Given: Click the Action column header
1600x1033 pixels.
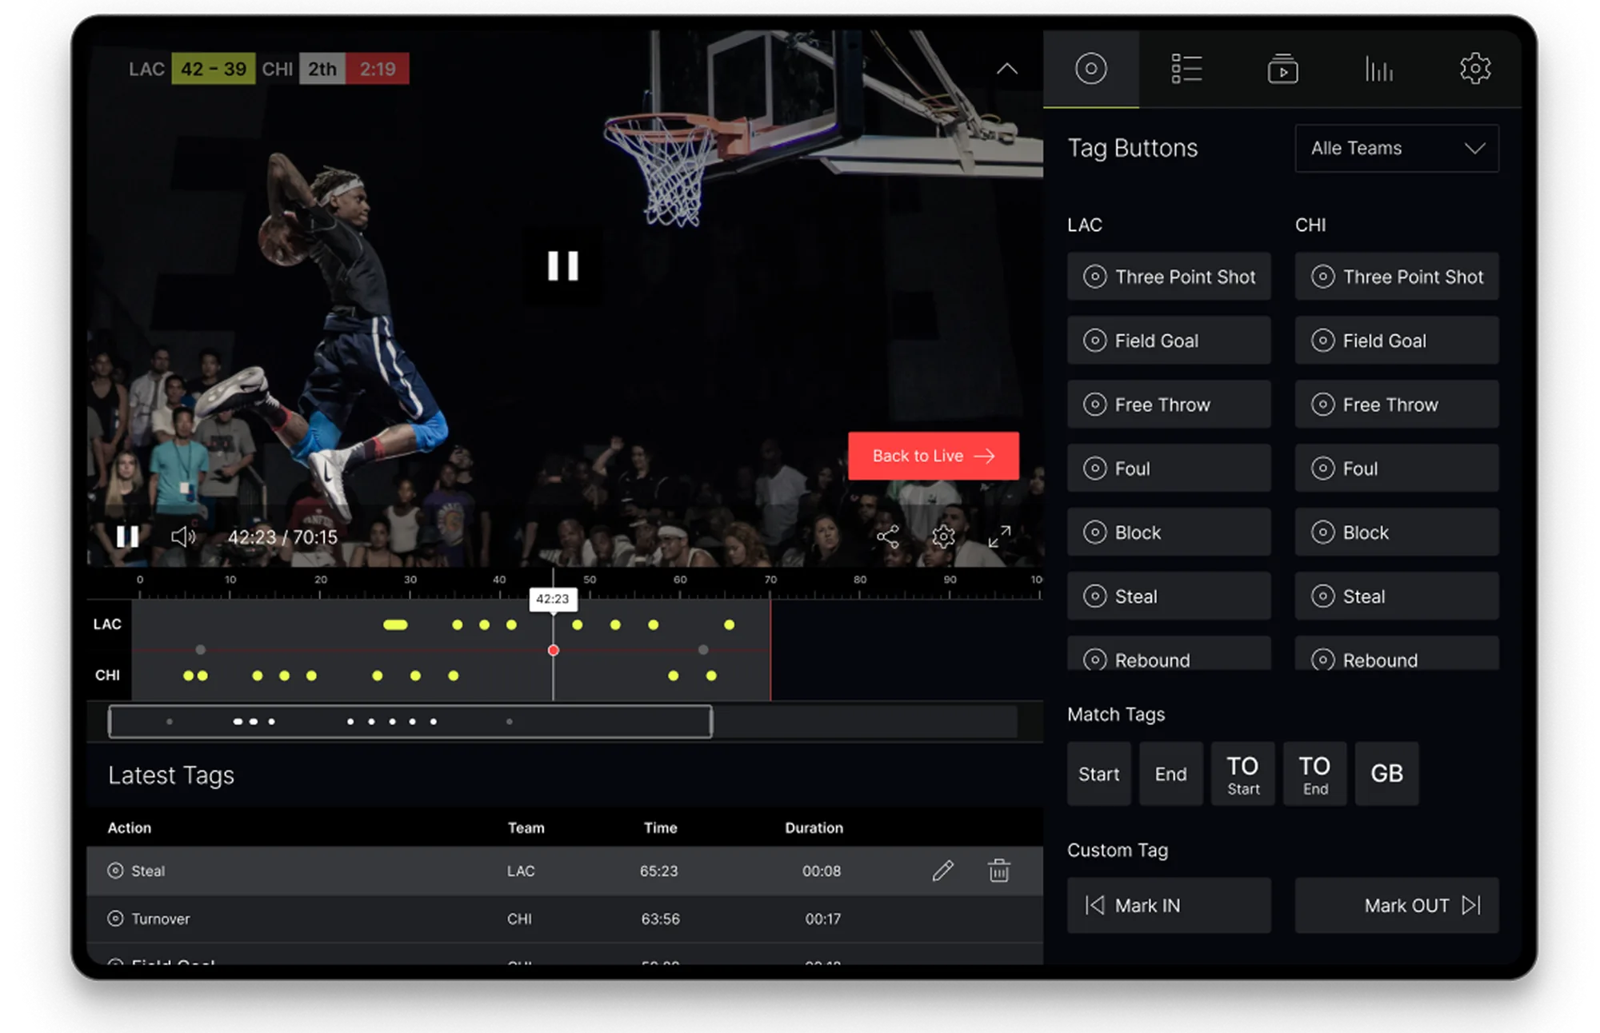Looking at the screenshot, I should click(x=130, y=828).
